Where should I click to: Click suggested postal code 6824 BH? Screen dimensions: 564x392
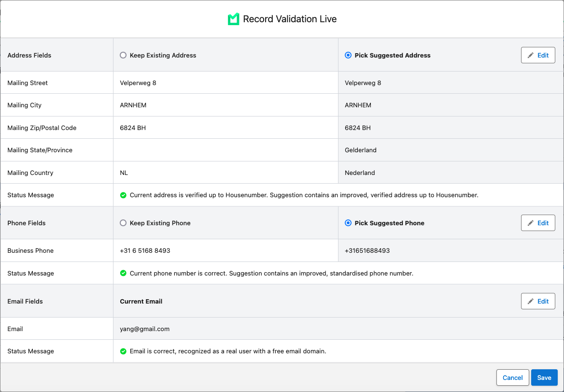pyautogui.click(x=357, y=128)
